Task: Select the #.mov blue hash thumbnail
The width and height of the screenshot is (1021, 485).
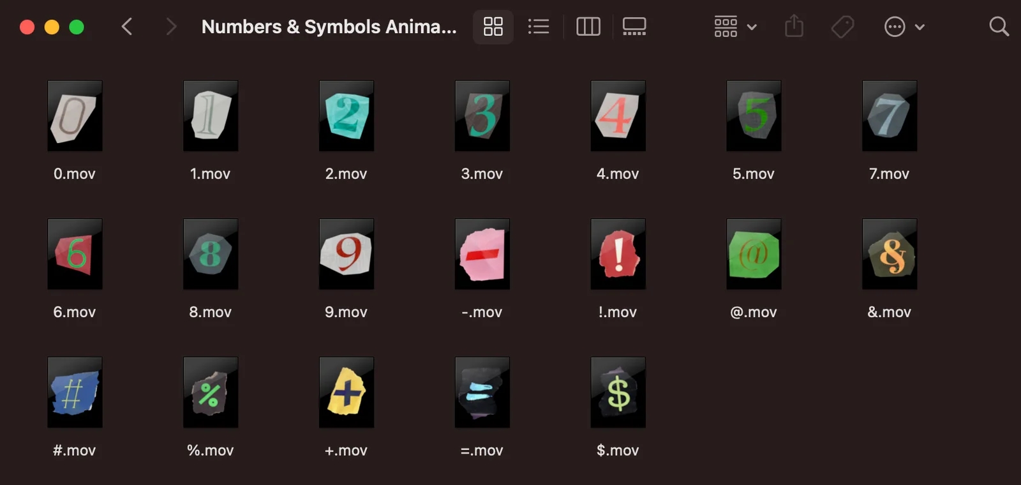Action: (75, 392)
